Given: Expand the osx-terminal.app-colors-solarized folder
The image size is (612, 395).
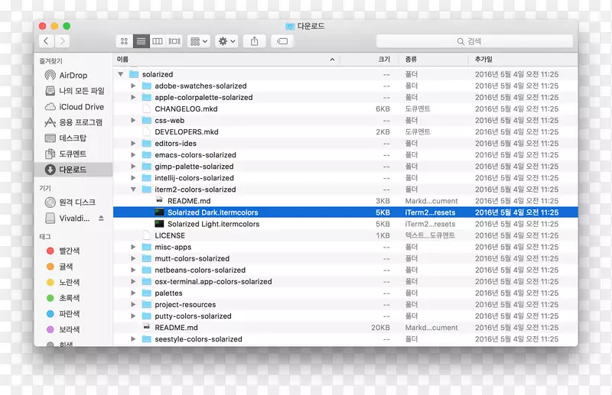Looking at the screenshot, I should pyautogui.click(x=133, y=281).
